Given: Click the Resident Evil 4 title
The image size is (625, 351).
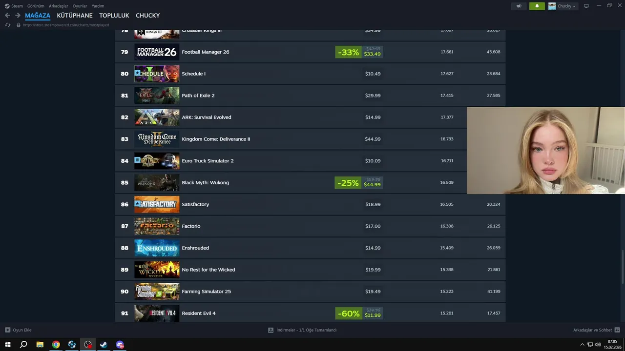Looking at the screenshot, I should pos(199,313).
